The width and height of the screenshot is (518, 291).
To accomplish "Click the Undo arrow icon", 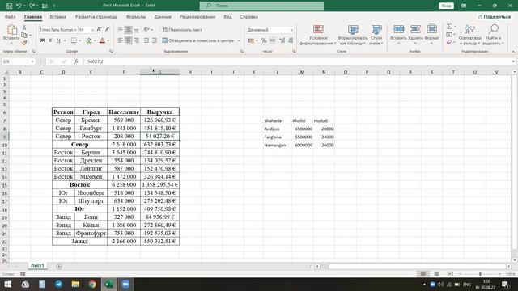I will 19,6.
